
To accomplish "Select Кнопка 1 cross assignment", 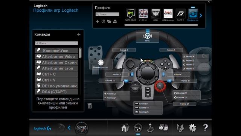I will point(195,68).
